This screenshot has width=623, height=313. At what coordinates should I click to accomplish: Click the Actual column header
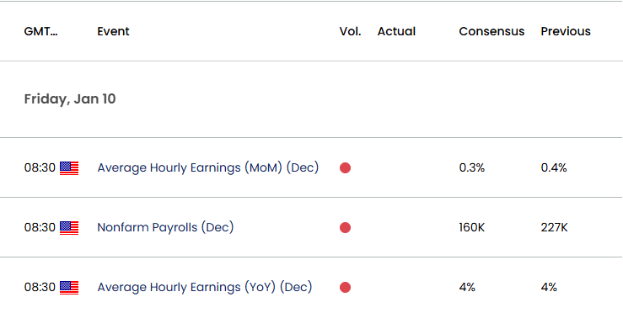396,31
